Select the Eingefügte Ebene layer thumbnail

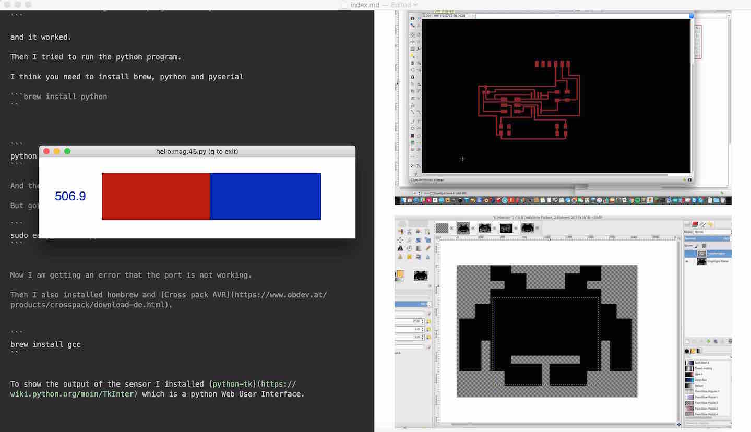tap(701, 261)
